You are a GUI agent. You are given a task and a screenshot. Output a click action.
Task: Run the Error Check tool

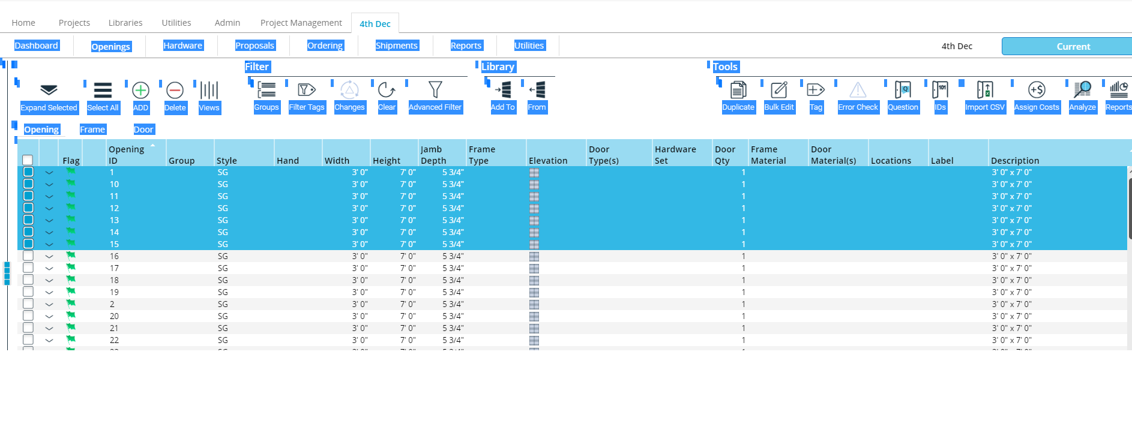point(858,90)
